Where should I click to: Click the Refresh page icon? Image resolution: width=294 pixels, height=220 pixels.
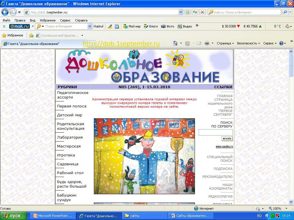195,12
